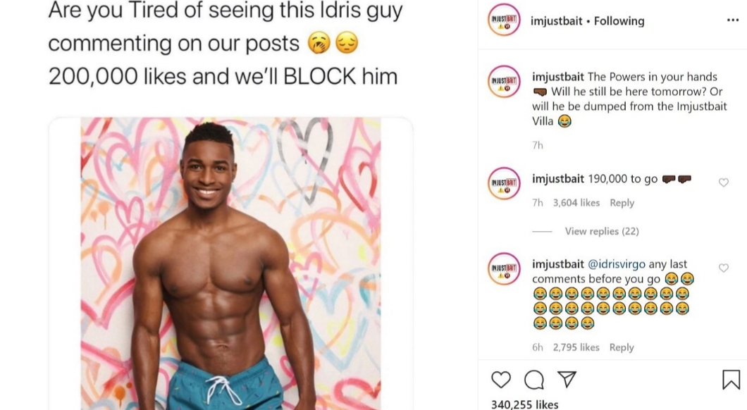747x410 pixels.
Task: Share post via paper plane icon
Action: point(567,379)
